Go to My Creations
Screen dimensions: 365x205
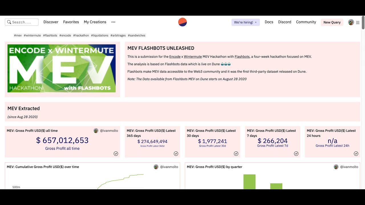coord(95,22)
